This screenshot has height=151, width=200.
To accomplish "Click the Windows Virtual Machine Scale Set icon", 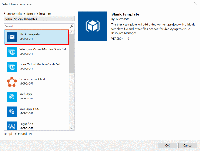I will coord(12,52).
